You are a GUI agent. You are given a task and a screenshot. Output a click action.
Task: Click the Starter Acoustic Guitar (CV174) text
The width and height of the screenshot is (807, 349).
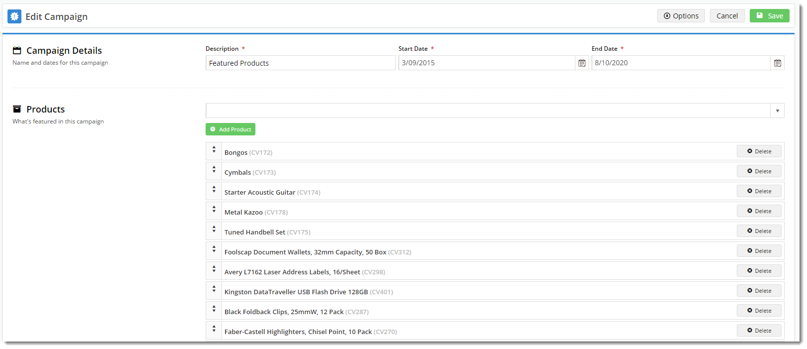pos(272,192)
